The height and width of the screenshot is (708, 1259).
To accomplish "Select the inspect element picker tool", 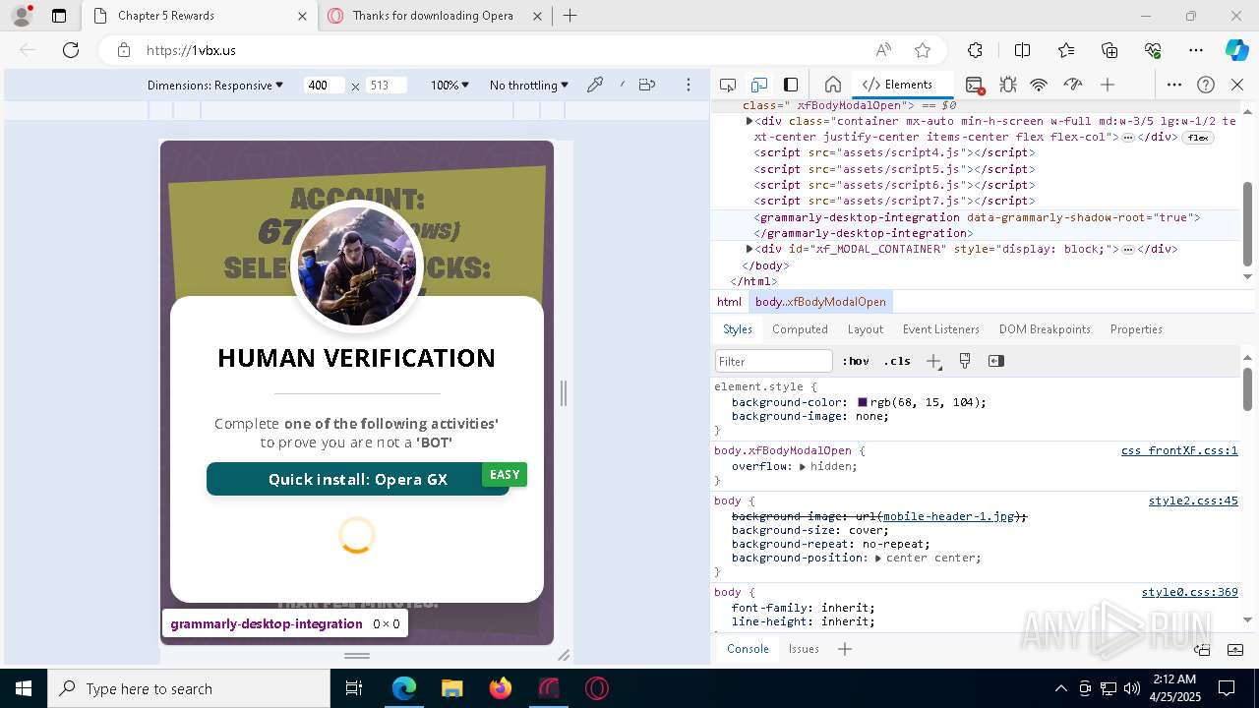I will point(728,85).
